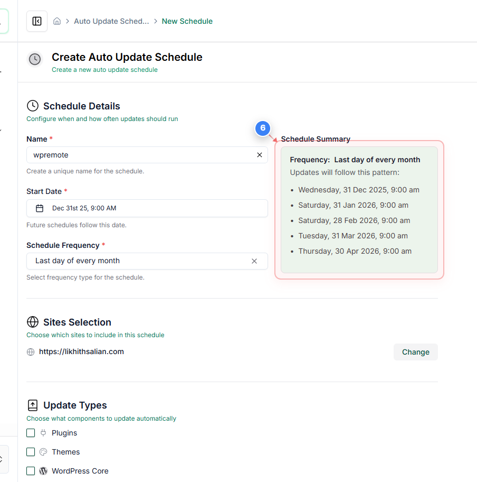Clear the wpremote name with the X icon
The image size is (477, 482).
tap(259, 155)
